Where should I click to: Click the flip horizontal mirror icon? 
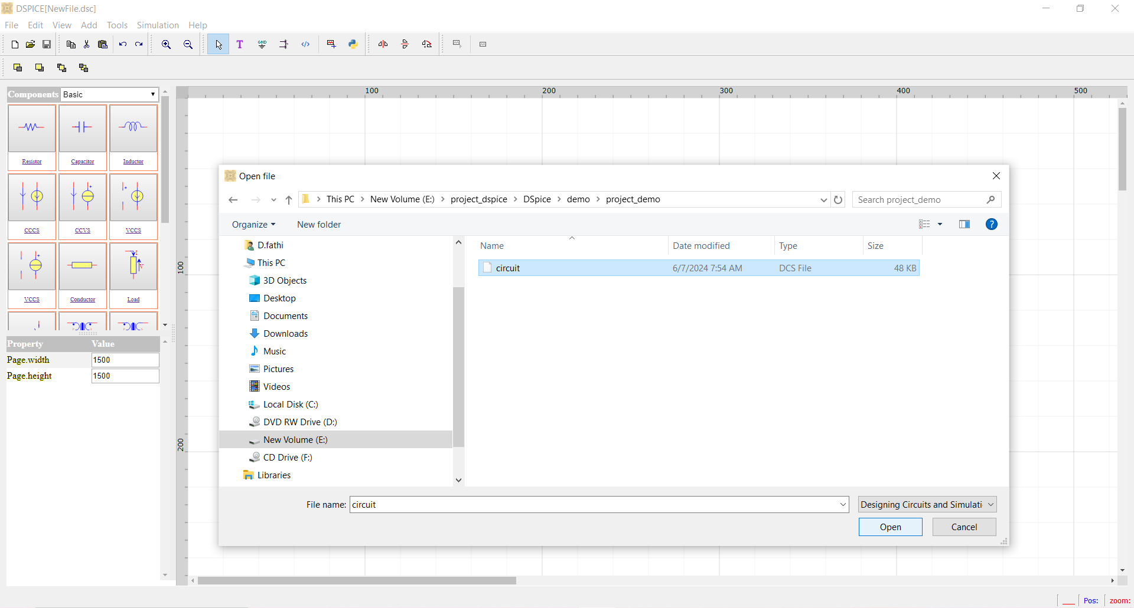[383, 44]
